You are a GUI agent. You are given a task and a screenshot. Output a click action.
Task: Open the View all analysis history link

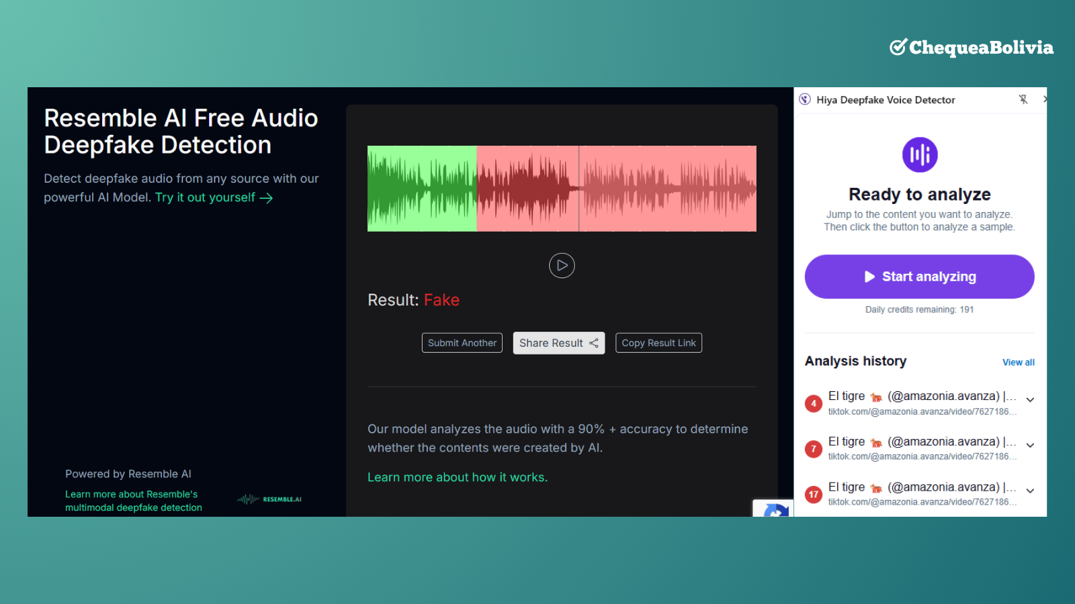1018,362
